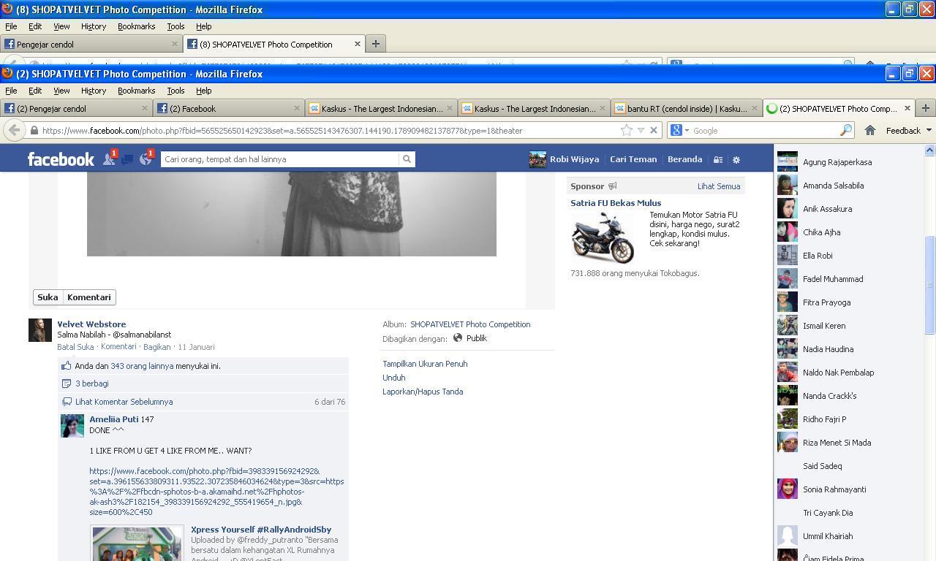This screenshot has width=936, height=561.
Task: Click Tampilkan Ukuran Penuh
Action: pyautogui.click(x=425, y=364)
